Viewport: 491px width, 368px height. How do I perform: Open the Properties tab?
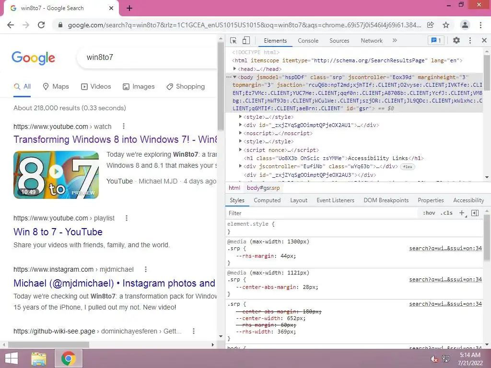click(x=431, y=200)
